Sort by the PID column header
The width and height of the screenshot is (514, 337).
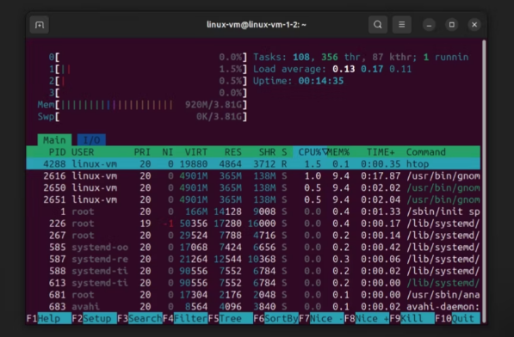(58, 152)
